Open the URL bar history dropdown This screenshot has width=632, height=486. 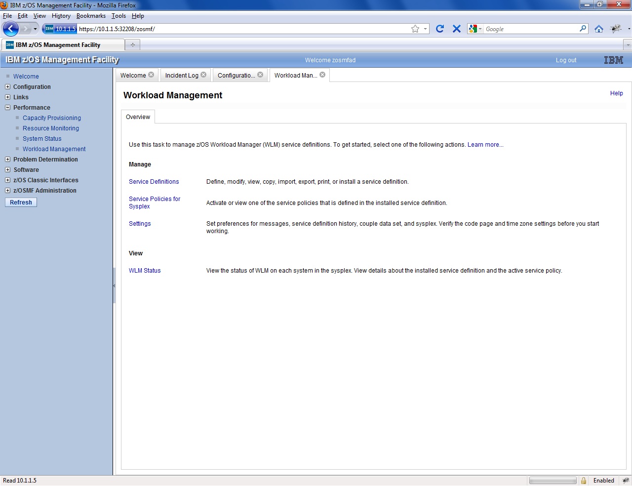[425, 29]
